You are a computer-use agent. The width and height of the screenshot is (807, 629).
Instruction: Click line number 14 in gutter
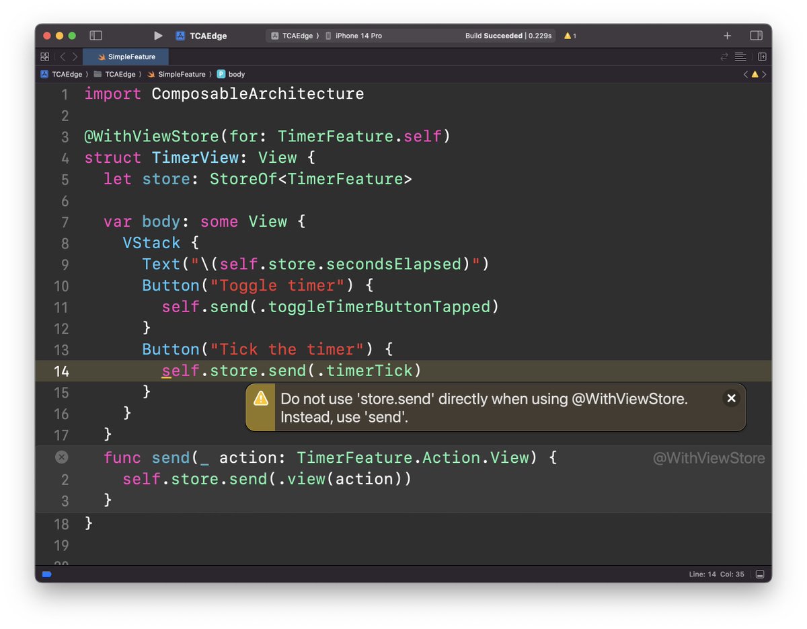click(x=61, y=371)
